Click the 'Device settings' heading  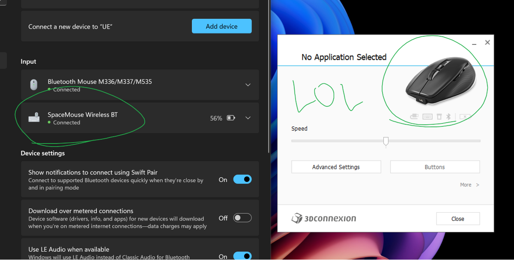pos(43,153)
